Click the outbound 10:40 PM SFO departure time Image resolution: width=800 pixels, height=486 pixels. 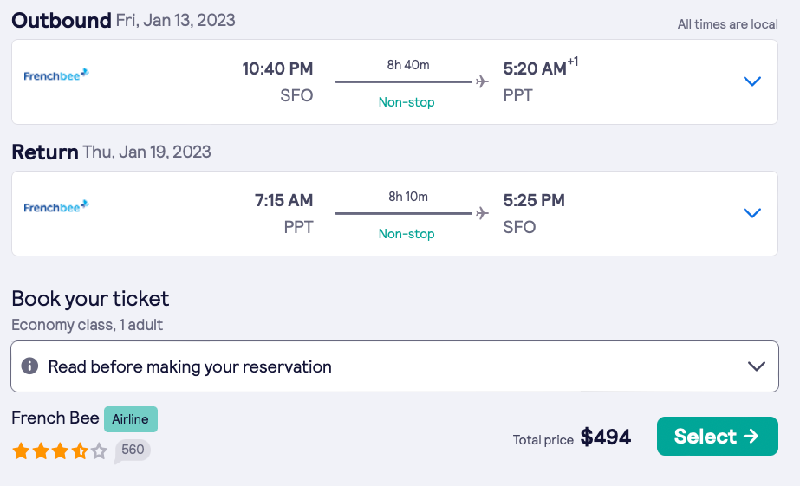coord(277,69)
